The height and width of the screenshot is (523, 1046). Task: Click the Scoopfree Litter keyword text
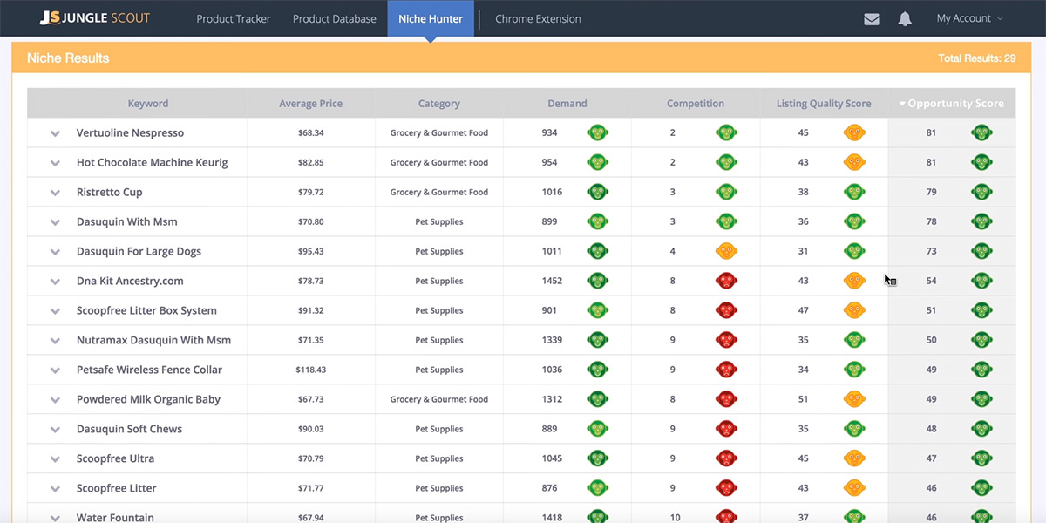click(x=117, y=488)
